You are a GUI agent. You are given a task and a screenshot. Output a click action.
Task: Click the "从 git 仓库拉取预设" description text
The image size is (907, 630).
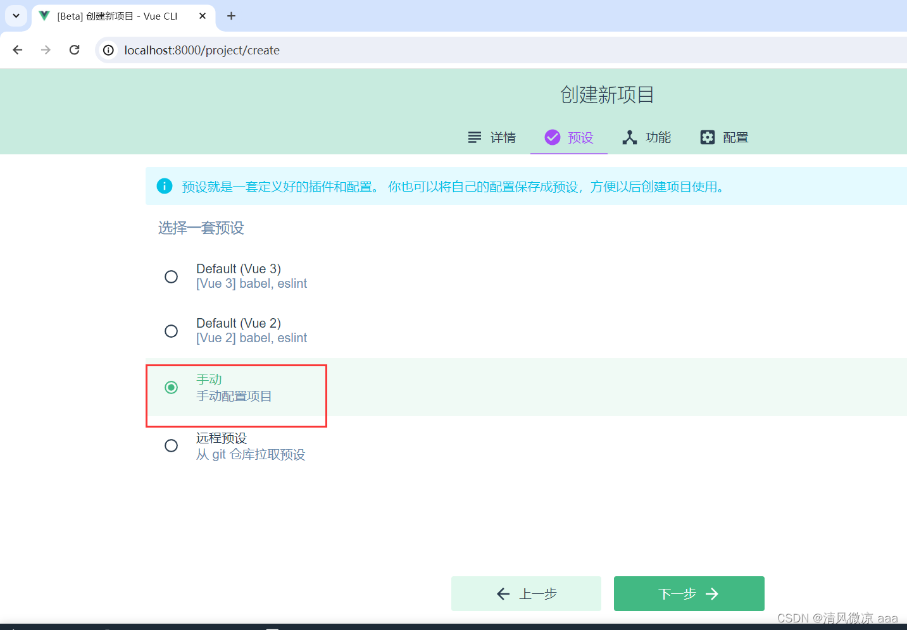point(251,454)
